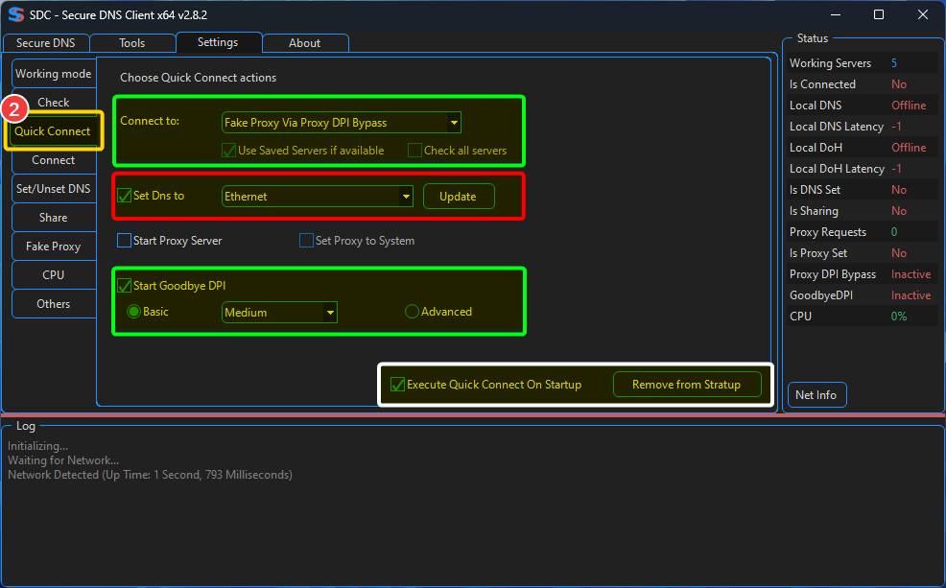Click Network Detected log entry
Viewport: 946px width, 588px height.
(150, 475)
